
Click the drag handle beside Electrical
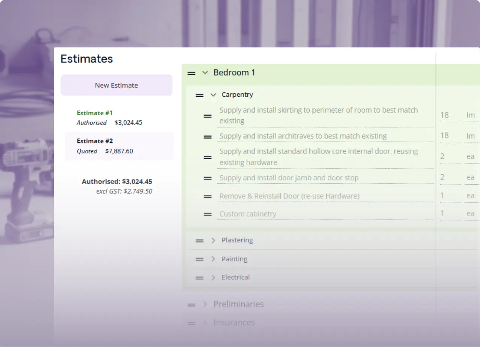(199, 278)
